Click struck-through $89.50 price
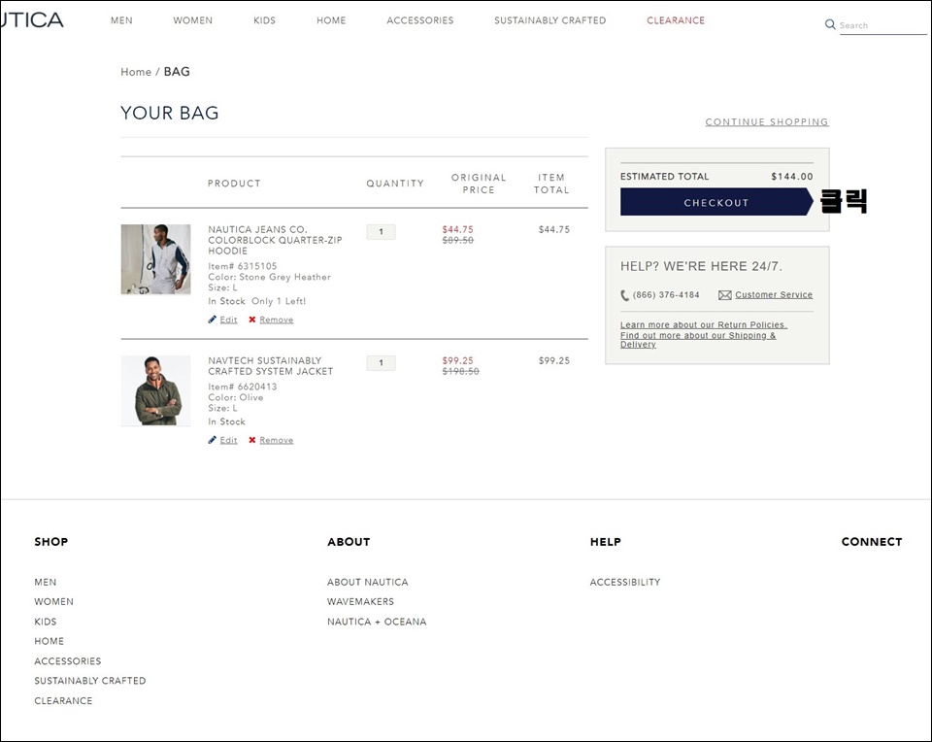The image size is (932, 742). coord(457,240)
